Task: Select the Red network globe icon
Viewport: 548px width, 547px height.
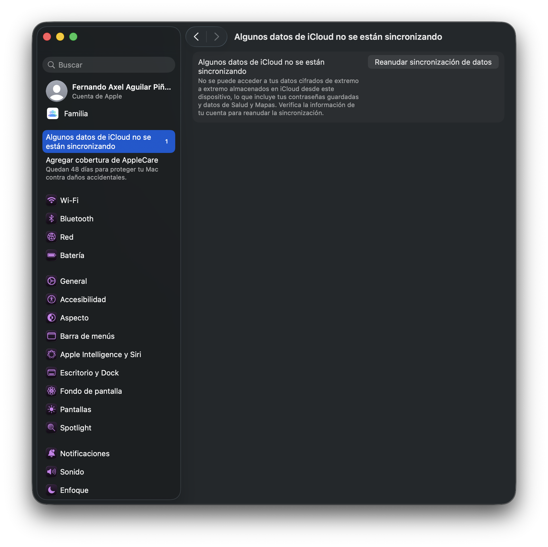Action: point(52,237)
